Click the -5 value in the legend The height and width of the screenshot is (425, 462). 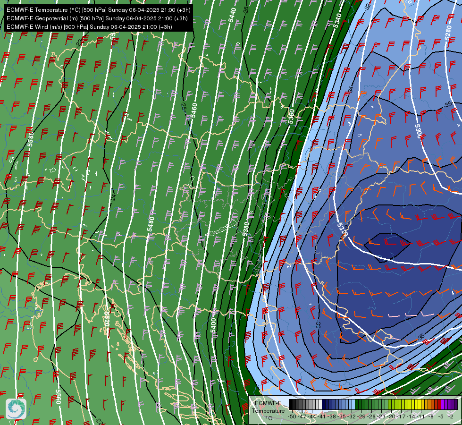coord(440,416)
